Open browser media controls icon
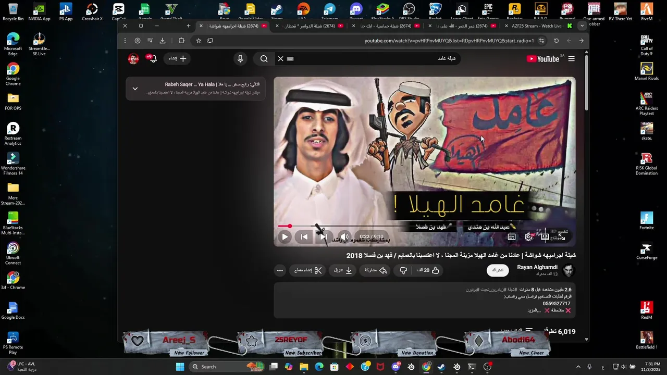The height and width of the screenshot is (375, 667). (150, 41)
